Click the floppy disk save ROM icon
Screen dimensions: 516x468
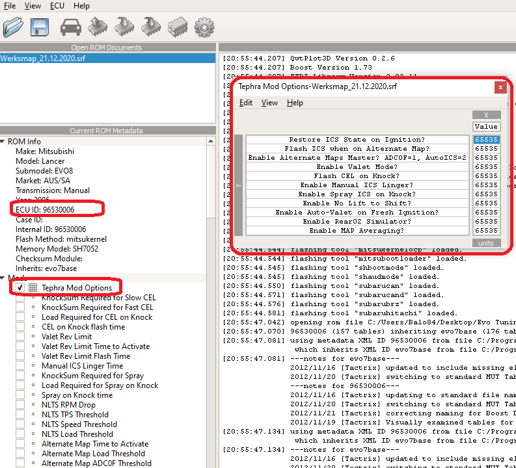40,27
